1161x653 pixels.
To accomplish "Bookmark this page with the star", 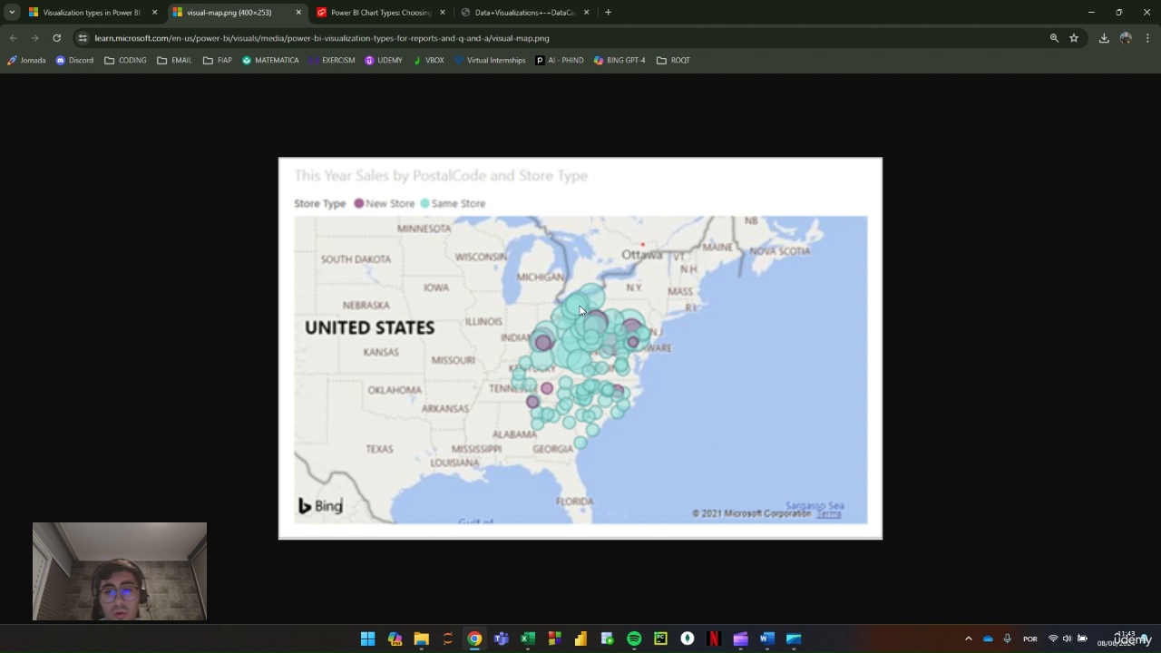I will tap(1074, 38).
